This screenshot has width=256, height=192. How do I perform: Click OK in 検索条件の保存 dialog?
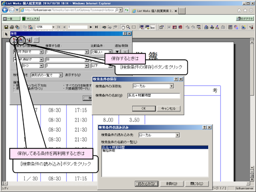tap(144, 108)
